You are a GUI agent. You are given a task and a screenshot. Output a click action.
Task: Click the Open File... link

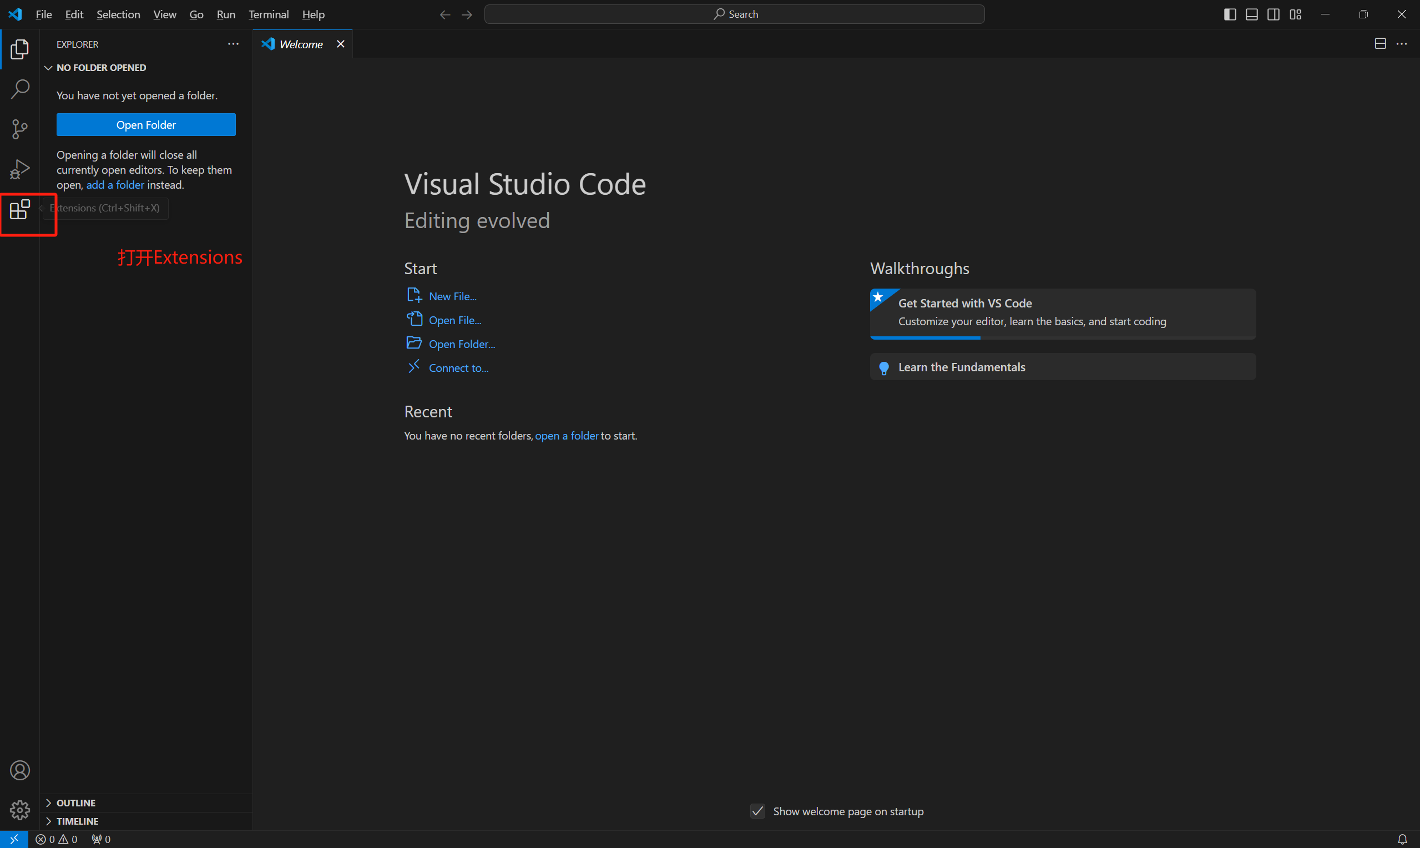tap(454, 320)
